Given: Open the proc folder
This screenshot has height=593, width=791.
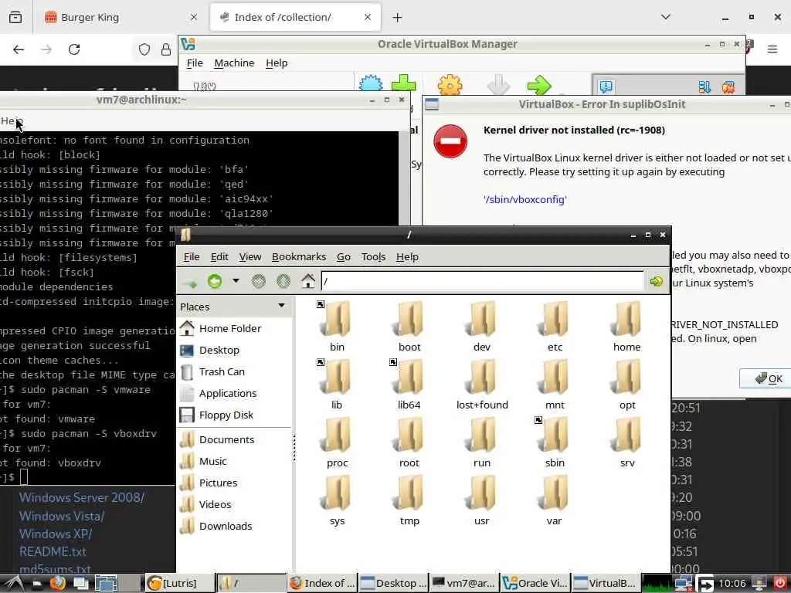Looking at the screenshot, I should coord(337,435).
